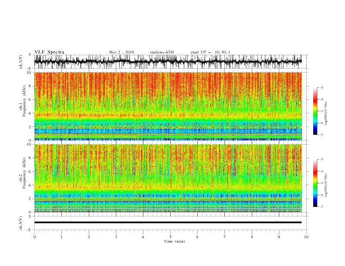Image resolution: width=345 pixels, height=266 pixels.
Task: Click the "VLF Spectra" title text
Action: (49, 52)
